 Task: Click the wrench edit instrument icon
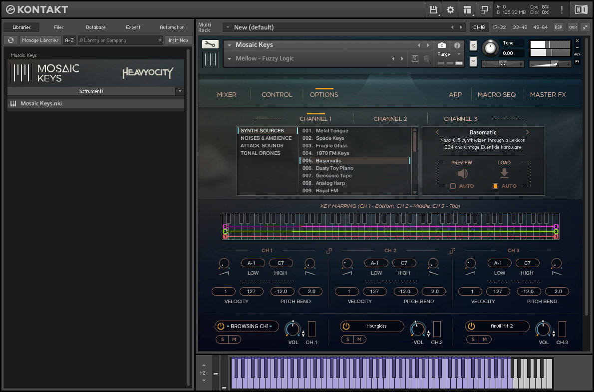(x=210, y=44)
